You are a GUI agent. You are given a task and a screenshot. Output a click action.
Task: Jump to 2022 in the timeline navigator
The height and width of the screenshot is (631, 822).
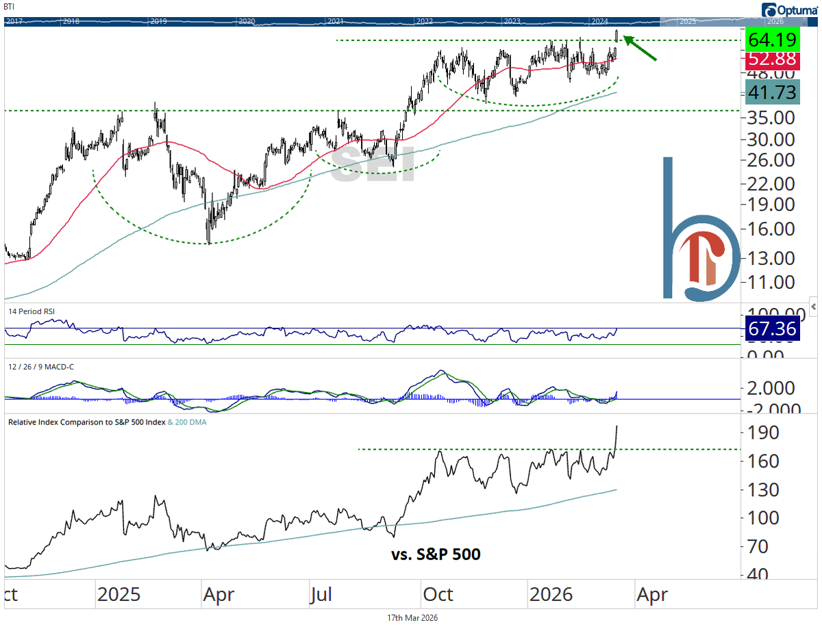pyautogui.click(x=424, y=21)
